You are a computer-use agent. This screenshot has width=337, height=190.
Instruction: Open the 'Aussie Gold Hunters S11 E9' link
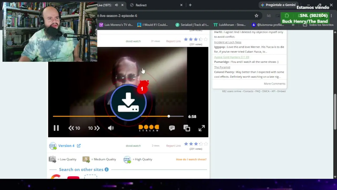pos(231,57)
